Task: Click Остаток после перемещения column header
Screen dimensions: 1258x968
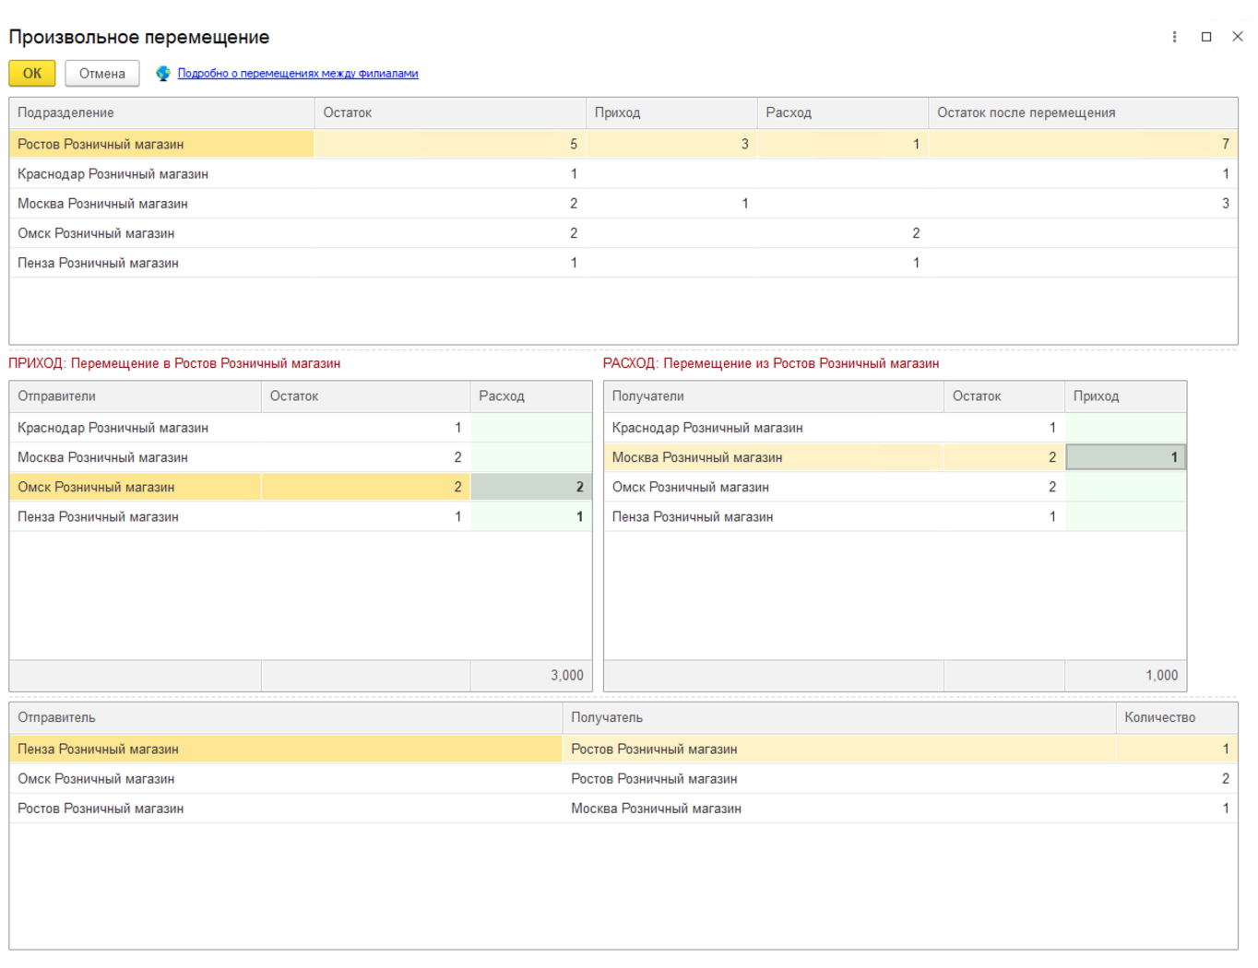Action: [1083, 112]
